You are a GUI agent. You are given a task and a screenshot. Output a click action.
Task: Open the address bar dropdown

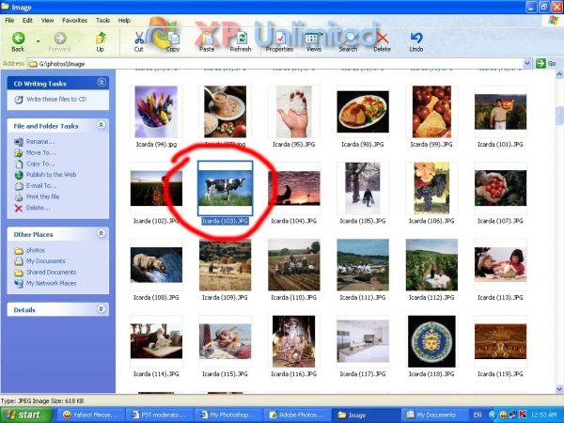pyautogui.click(x=527, y=64)
